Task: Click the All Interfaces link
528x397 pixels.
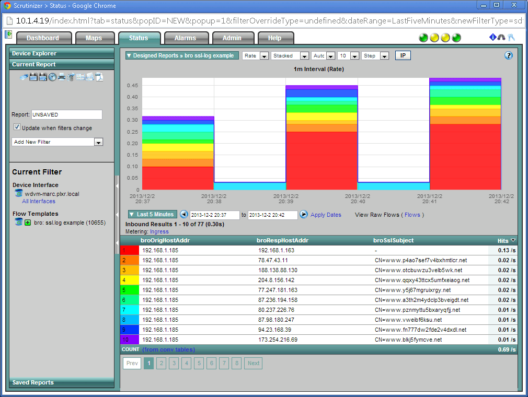Action: pos(38,201)
